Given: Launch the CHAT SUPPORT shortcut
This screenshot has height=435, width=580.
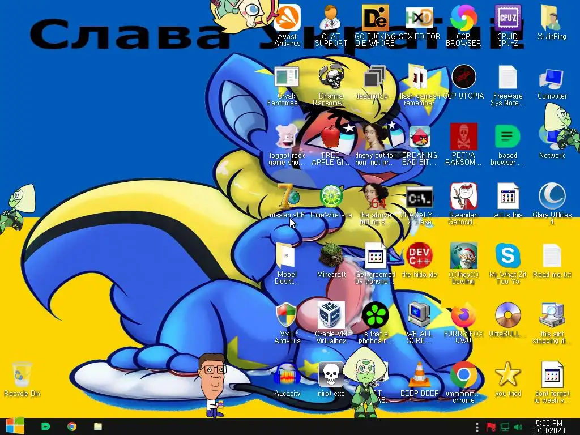Looking at the screenshot, I should coord(331,26).
